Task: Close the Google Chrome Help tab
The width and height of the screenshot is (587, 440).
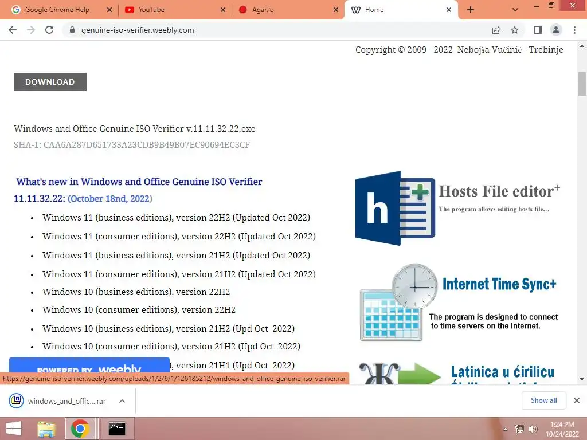Action: click(x=109, y=10)
